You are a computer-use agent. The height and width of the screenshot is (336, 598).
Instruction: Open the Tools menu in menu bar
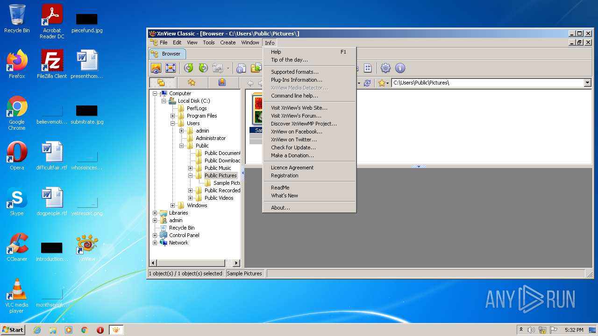click(209, 42)
